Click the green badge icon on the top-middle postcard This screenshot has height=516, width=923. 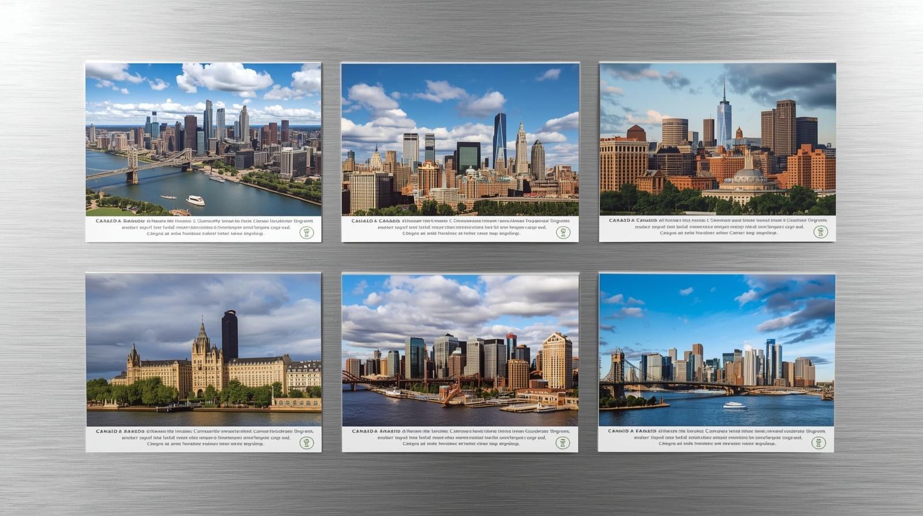(562, 233)
